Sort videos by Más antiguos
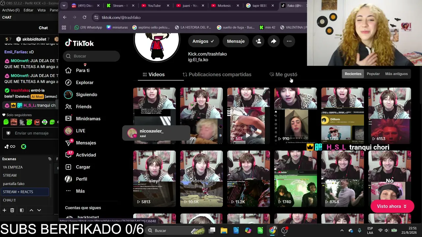This screenshot has width=422, height=237. click(x=397, y=74)
